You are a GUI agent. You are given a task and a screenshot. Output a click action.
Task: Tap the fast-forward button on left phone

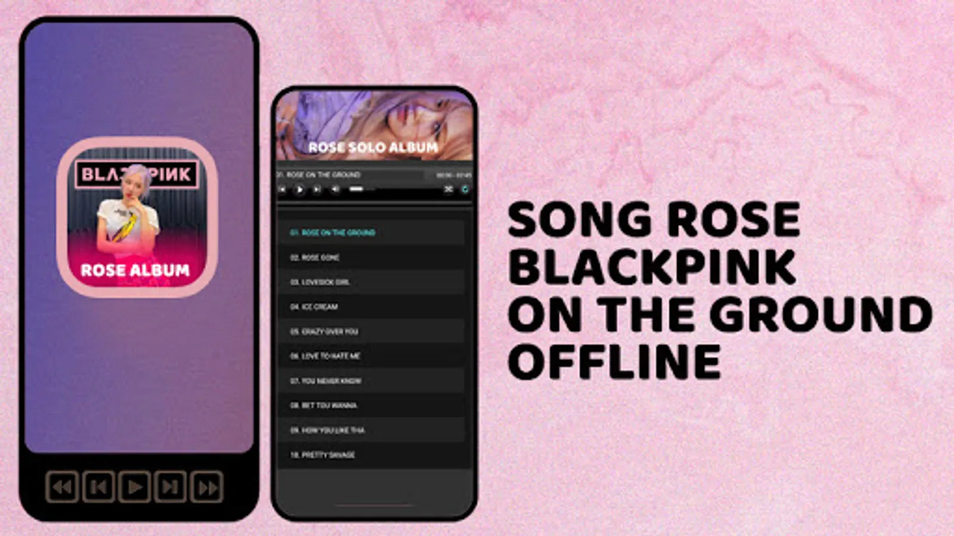click(x=207, y=487)
